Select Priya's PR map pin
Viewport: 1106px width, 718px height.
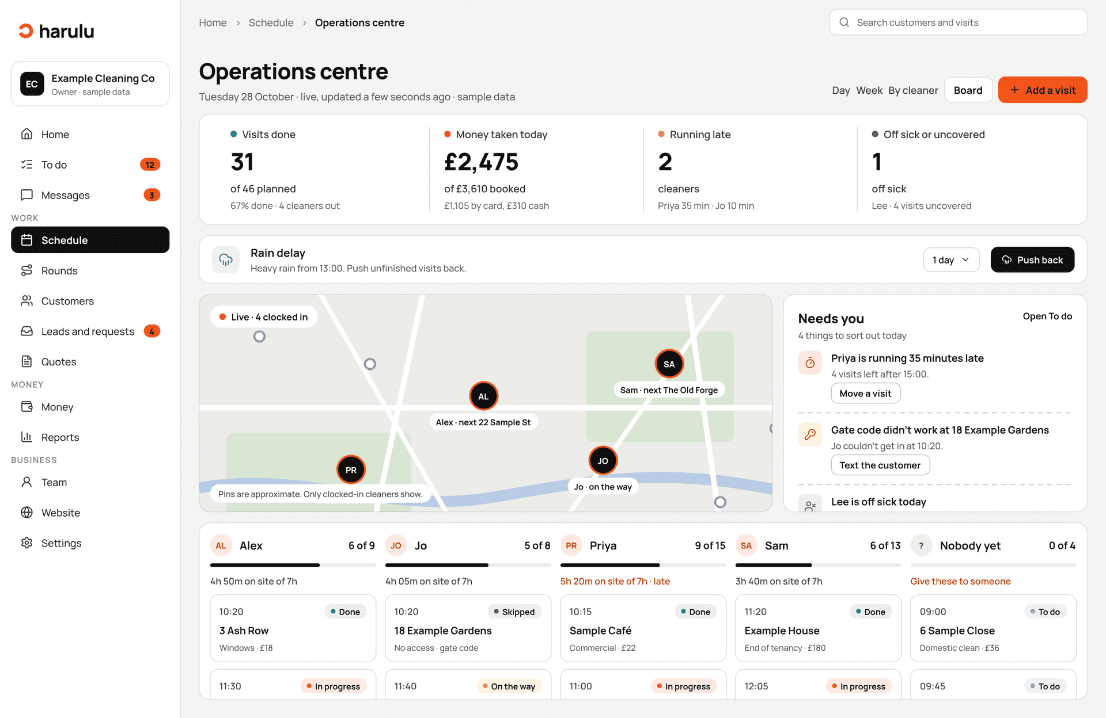point(351,469)
